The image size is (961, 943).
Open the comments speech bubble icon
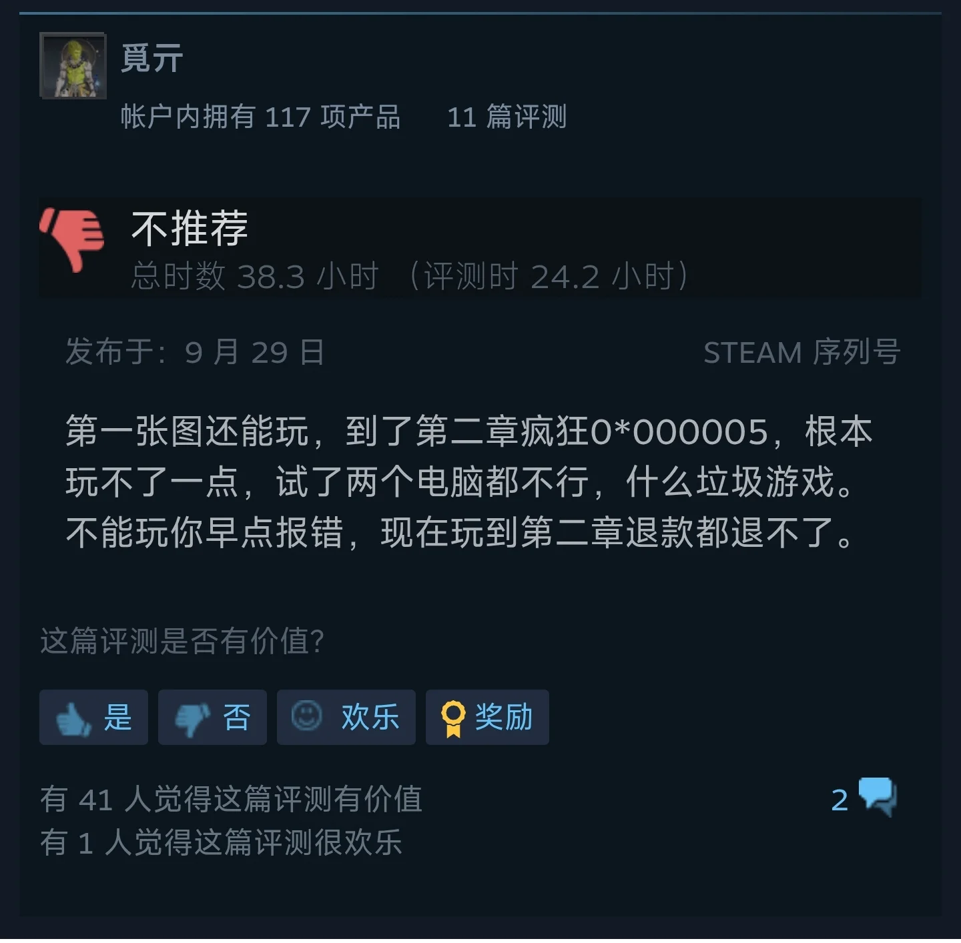tap(877, 796)
